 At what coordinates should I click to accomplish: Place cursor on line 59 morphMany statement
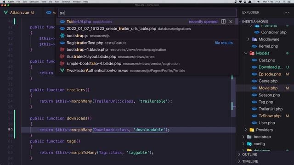(104, 130)
